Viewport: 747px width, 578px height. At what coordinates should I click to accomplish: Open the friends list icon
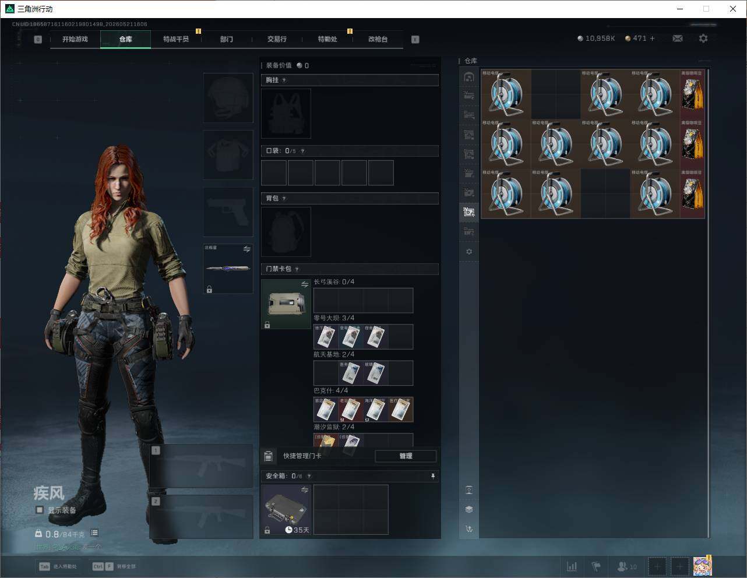pos(627,566)
